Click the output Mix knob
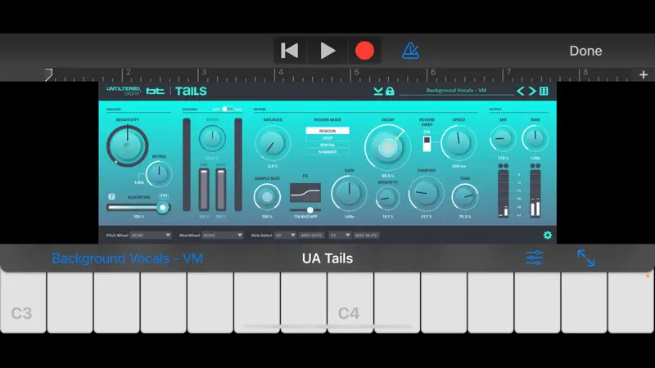 point(503,138)
